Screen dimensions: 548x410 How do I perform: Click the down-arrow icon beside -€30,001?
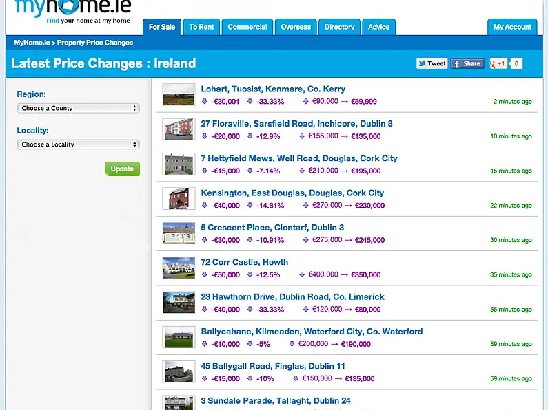[x=205, y=101]
